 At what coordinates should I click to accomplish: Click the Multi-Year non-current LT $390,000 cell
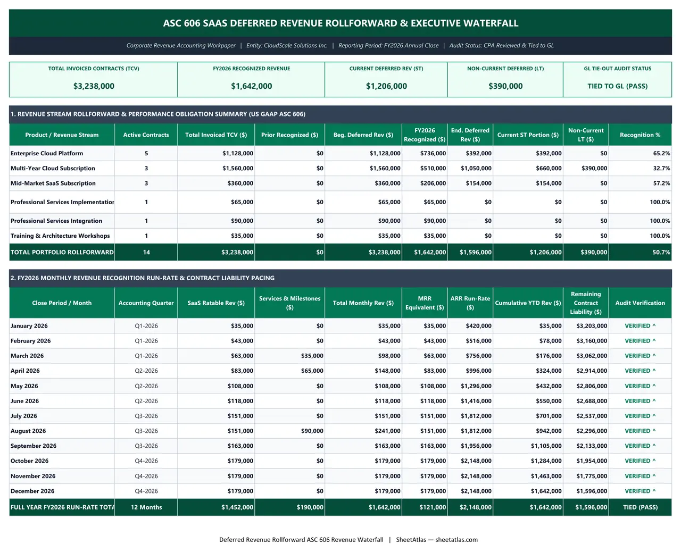pos(585,168)
